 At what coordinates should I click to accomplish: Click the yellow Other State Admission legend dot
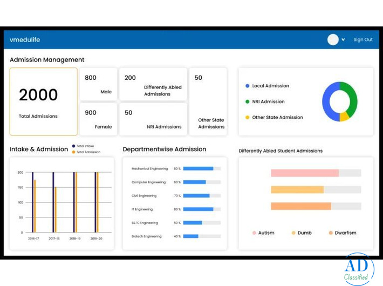tap(247, 117)
